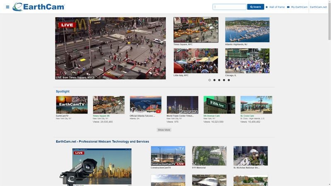Click the page's vertical scrollbar
Screen dimensions: 331x186
(329, 83)
